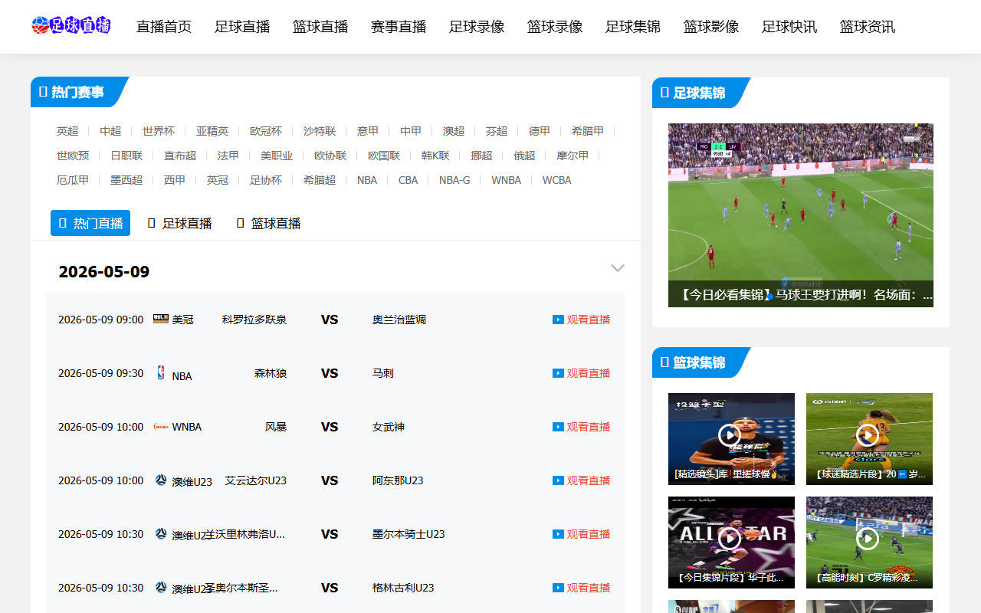Click the play icon in the 墨尔本骑士U23 row
The width and height of the screenshot is (981, 613).
(558, 534)
